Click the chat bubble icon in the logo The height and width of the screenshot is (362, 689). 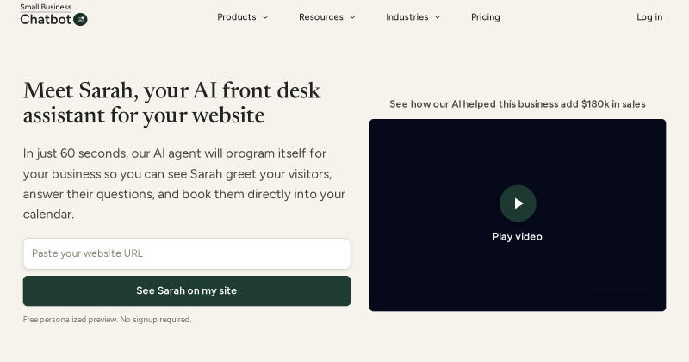point(80,19)
